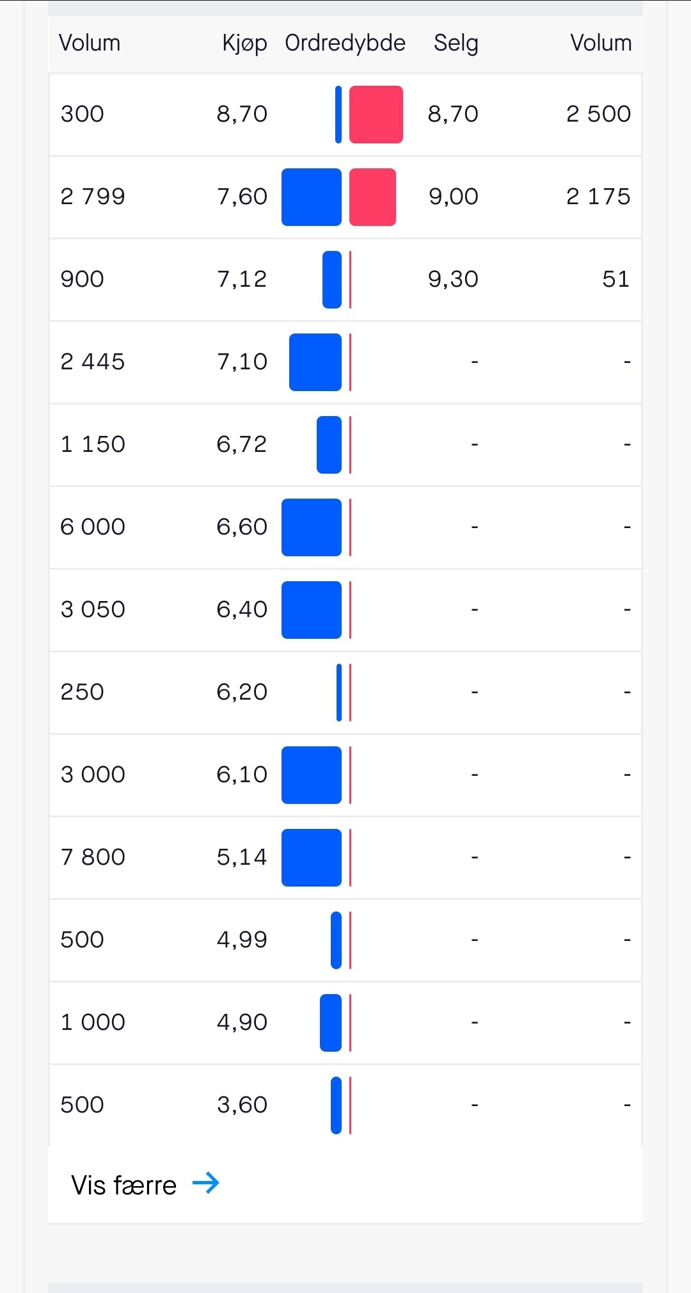
Task: Click the blue arrow beside Vis færre
Action: [206, 1183]
